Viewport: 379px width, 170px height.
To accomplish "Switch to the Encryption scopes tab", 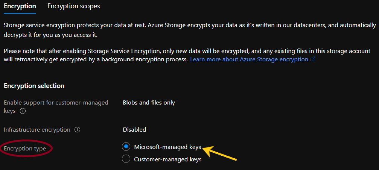I will pos(73,6).
